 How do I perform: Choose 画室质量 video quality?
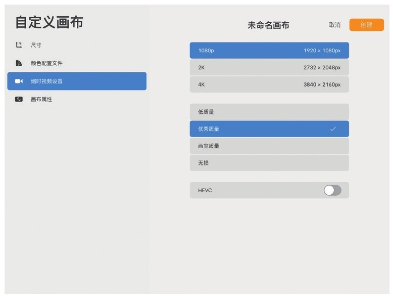point(269,146)
